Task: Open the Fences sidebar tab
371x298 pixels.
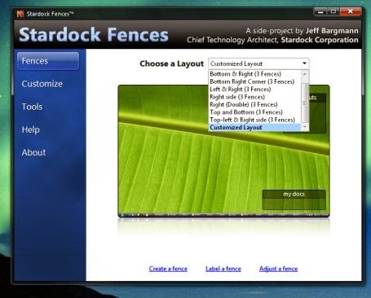Action: click(x=48, y=61)
